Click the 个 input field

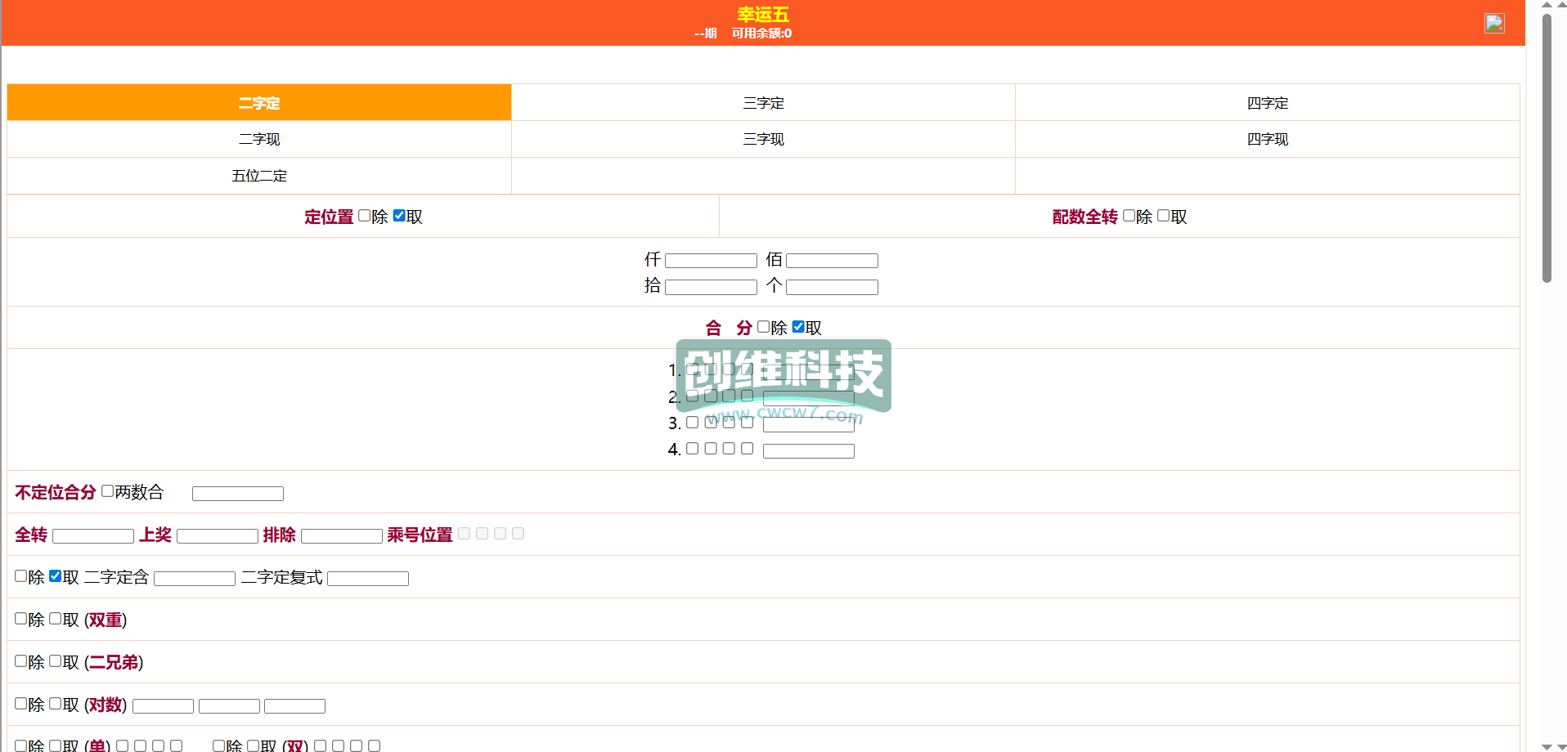[832, 287]
